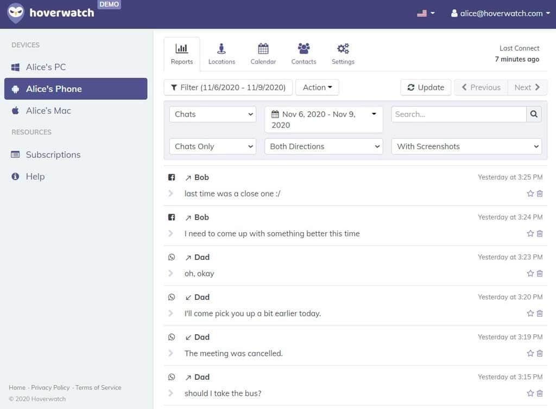Go to the Next page

point(527,87)
